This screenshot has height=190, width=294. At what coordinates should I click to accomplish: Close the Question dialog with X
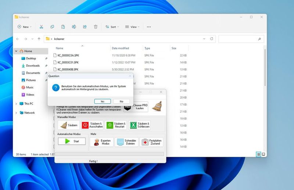pyautogui.click(x=130, y=76)
